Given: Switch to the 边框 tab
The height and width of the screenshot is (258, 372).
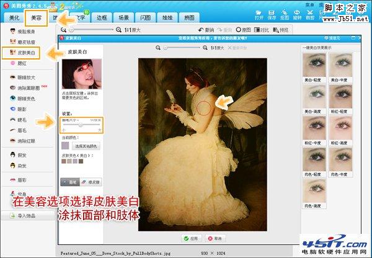Looking at the screenshot, I should click(x=102, y=18).
